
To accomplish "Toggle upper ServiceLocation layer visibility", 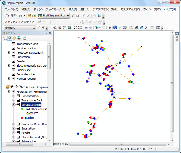I will click(x=13, y=48).
